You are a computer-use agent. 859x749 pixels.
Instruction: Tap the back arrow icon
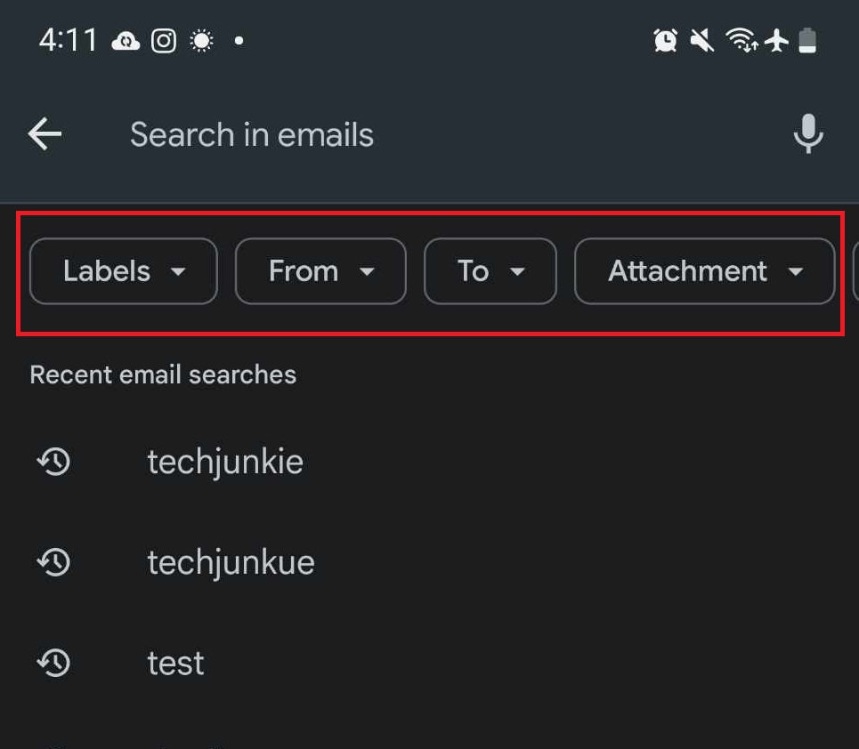coord(45,134)
